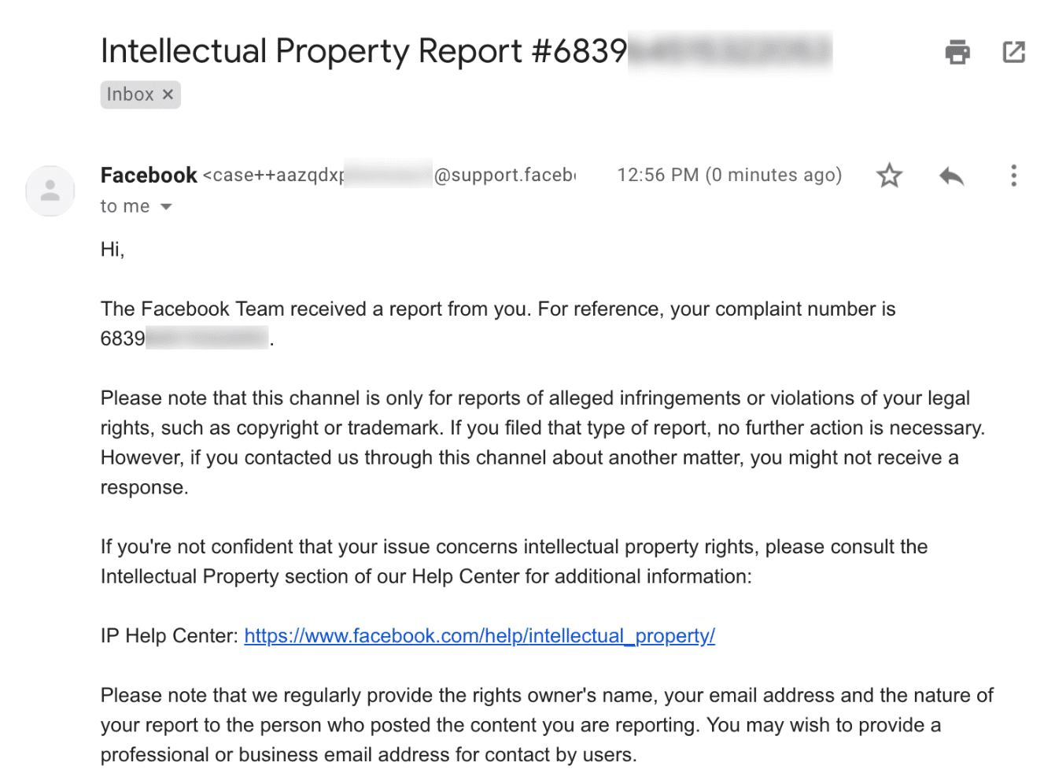This screenshot has width=1055, height=784.
Task: Click the Inbox label chip
Action: (x=130, y=94)
